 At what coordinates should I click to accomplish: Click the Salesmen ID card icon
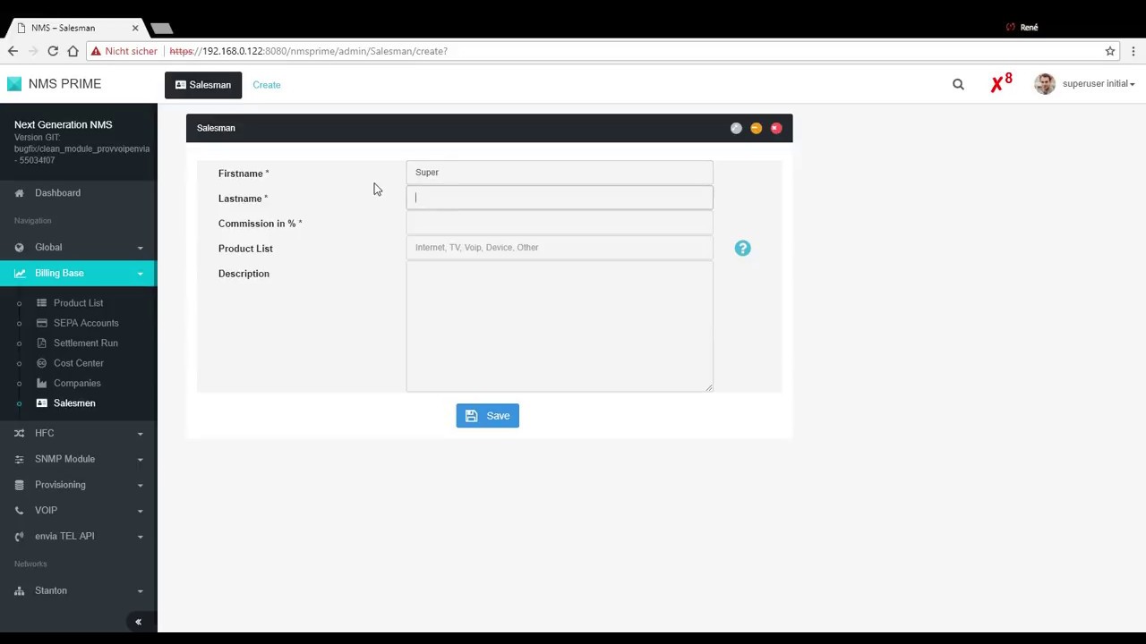[x=42, y=403]
